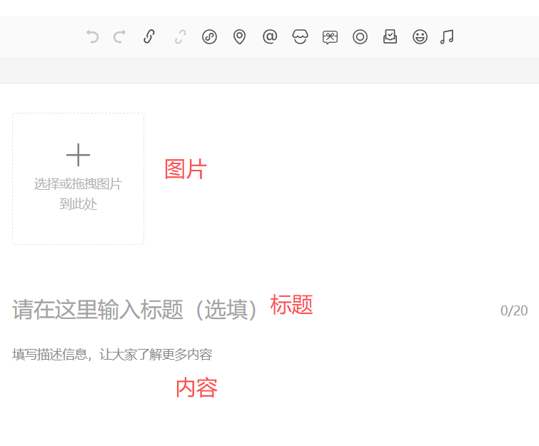
Task: Open the emoji picker smiley icon
Action: tap(420, 36)
